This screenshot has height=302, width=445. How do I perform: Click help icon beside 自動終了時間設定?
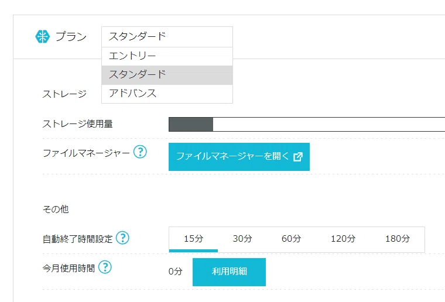point(122,238)
